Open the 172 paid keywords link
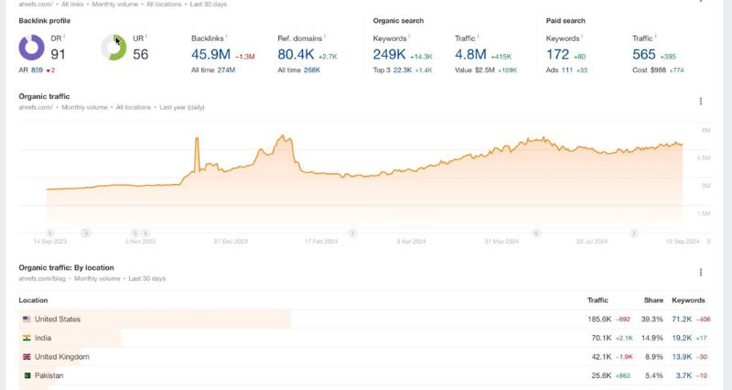 click(x=558, y=54)
